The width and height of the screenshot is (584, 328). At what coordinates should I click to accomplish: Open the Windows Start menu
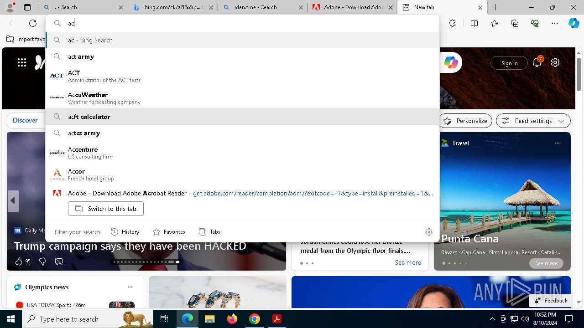click(11, 319)
